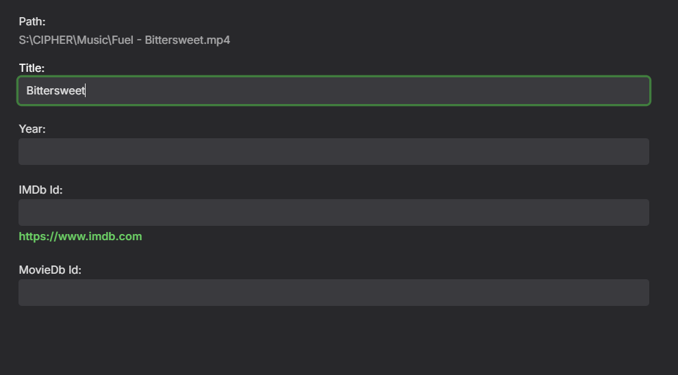The image size is (678, 375).
Task: Click the "Year:" field label
Action: 32,129
